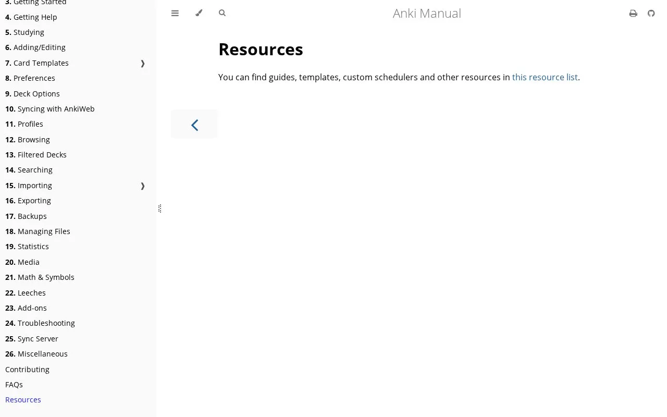The height and width of the screenshot is (417, 667).
Task: Click the Anki Manual title
Action: click(x=427, y=14)
